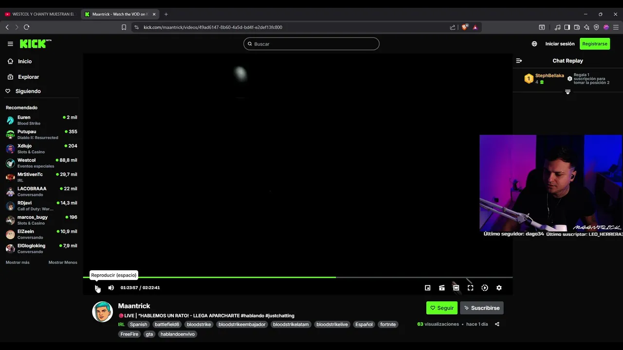Click the Buscar search field

(x=311, y=44)
